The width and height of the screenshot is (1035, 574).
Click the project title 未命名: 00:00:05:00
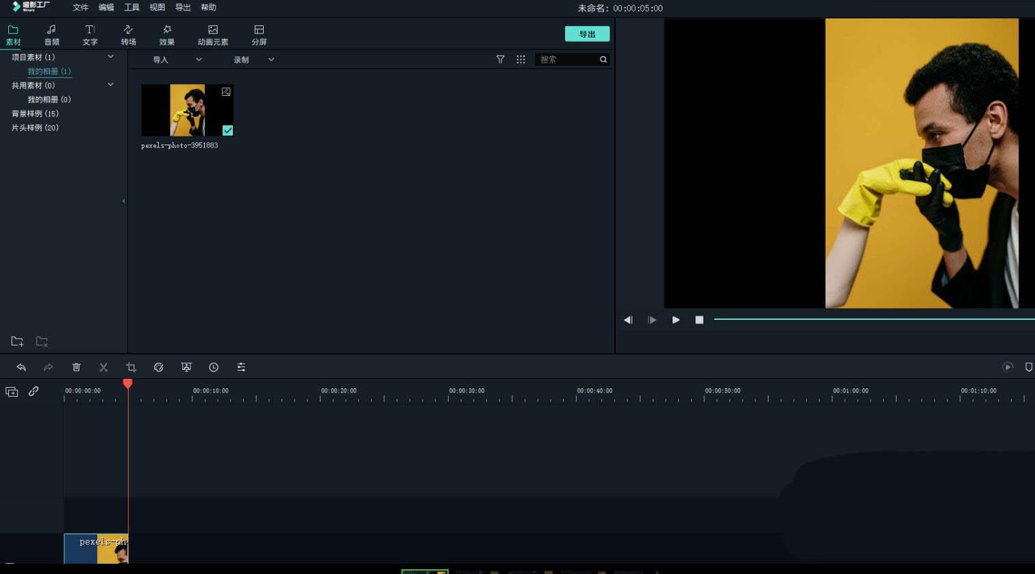click(x=620, y=8)
